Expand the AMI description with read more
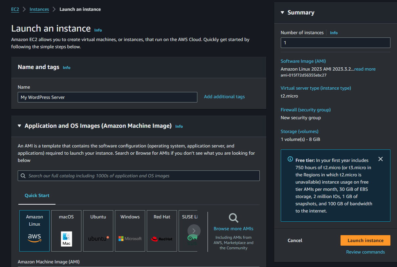The image size is (397, 267). coord(364,69)
